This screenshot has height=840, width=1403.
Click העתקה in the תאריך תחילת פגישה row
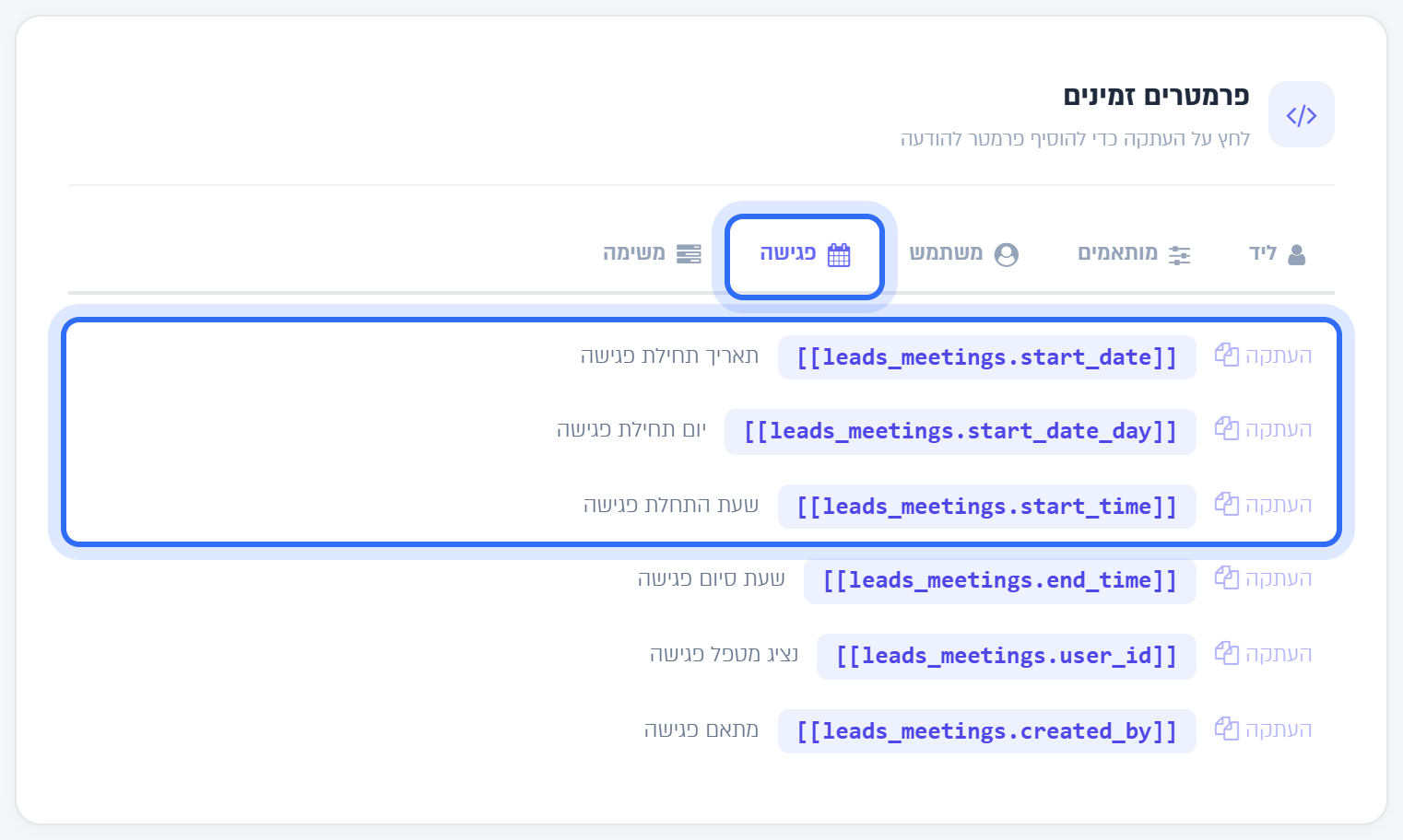(x=1278, y=356)
